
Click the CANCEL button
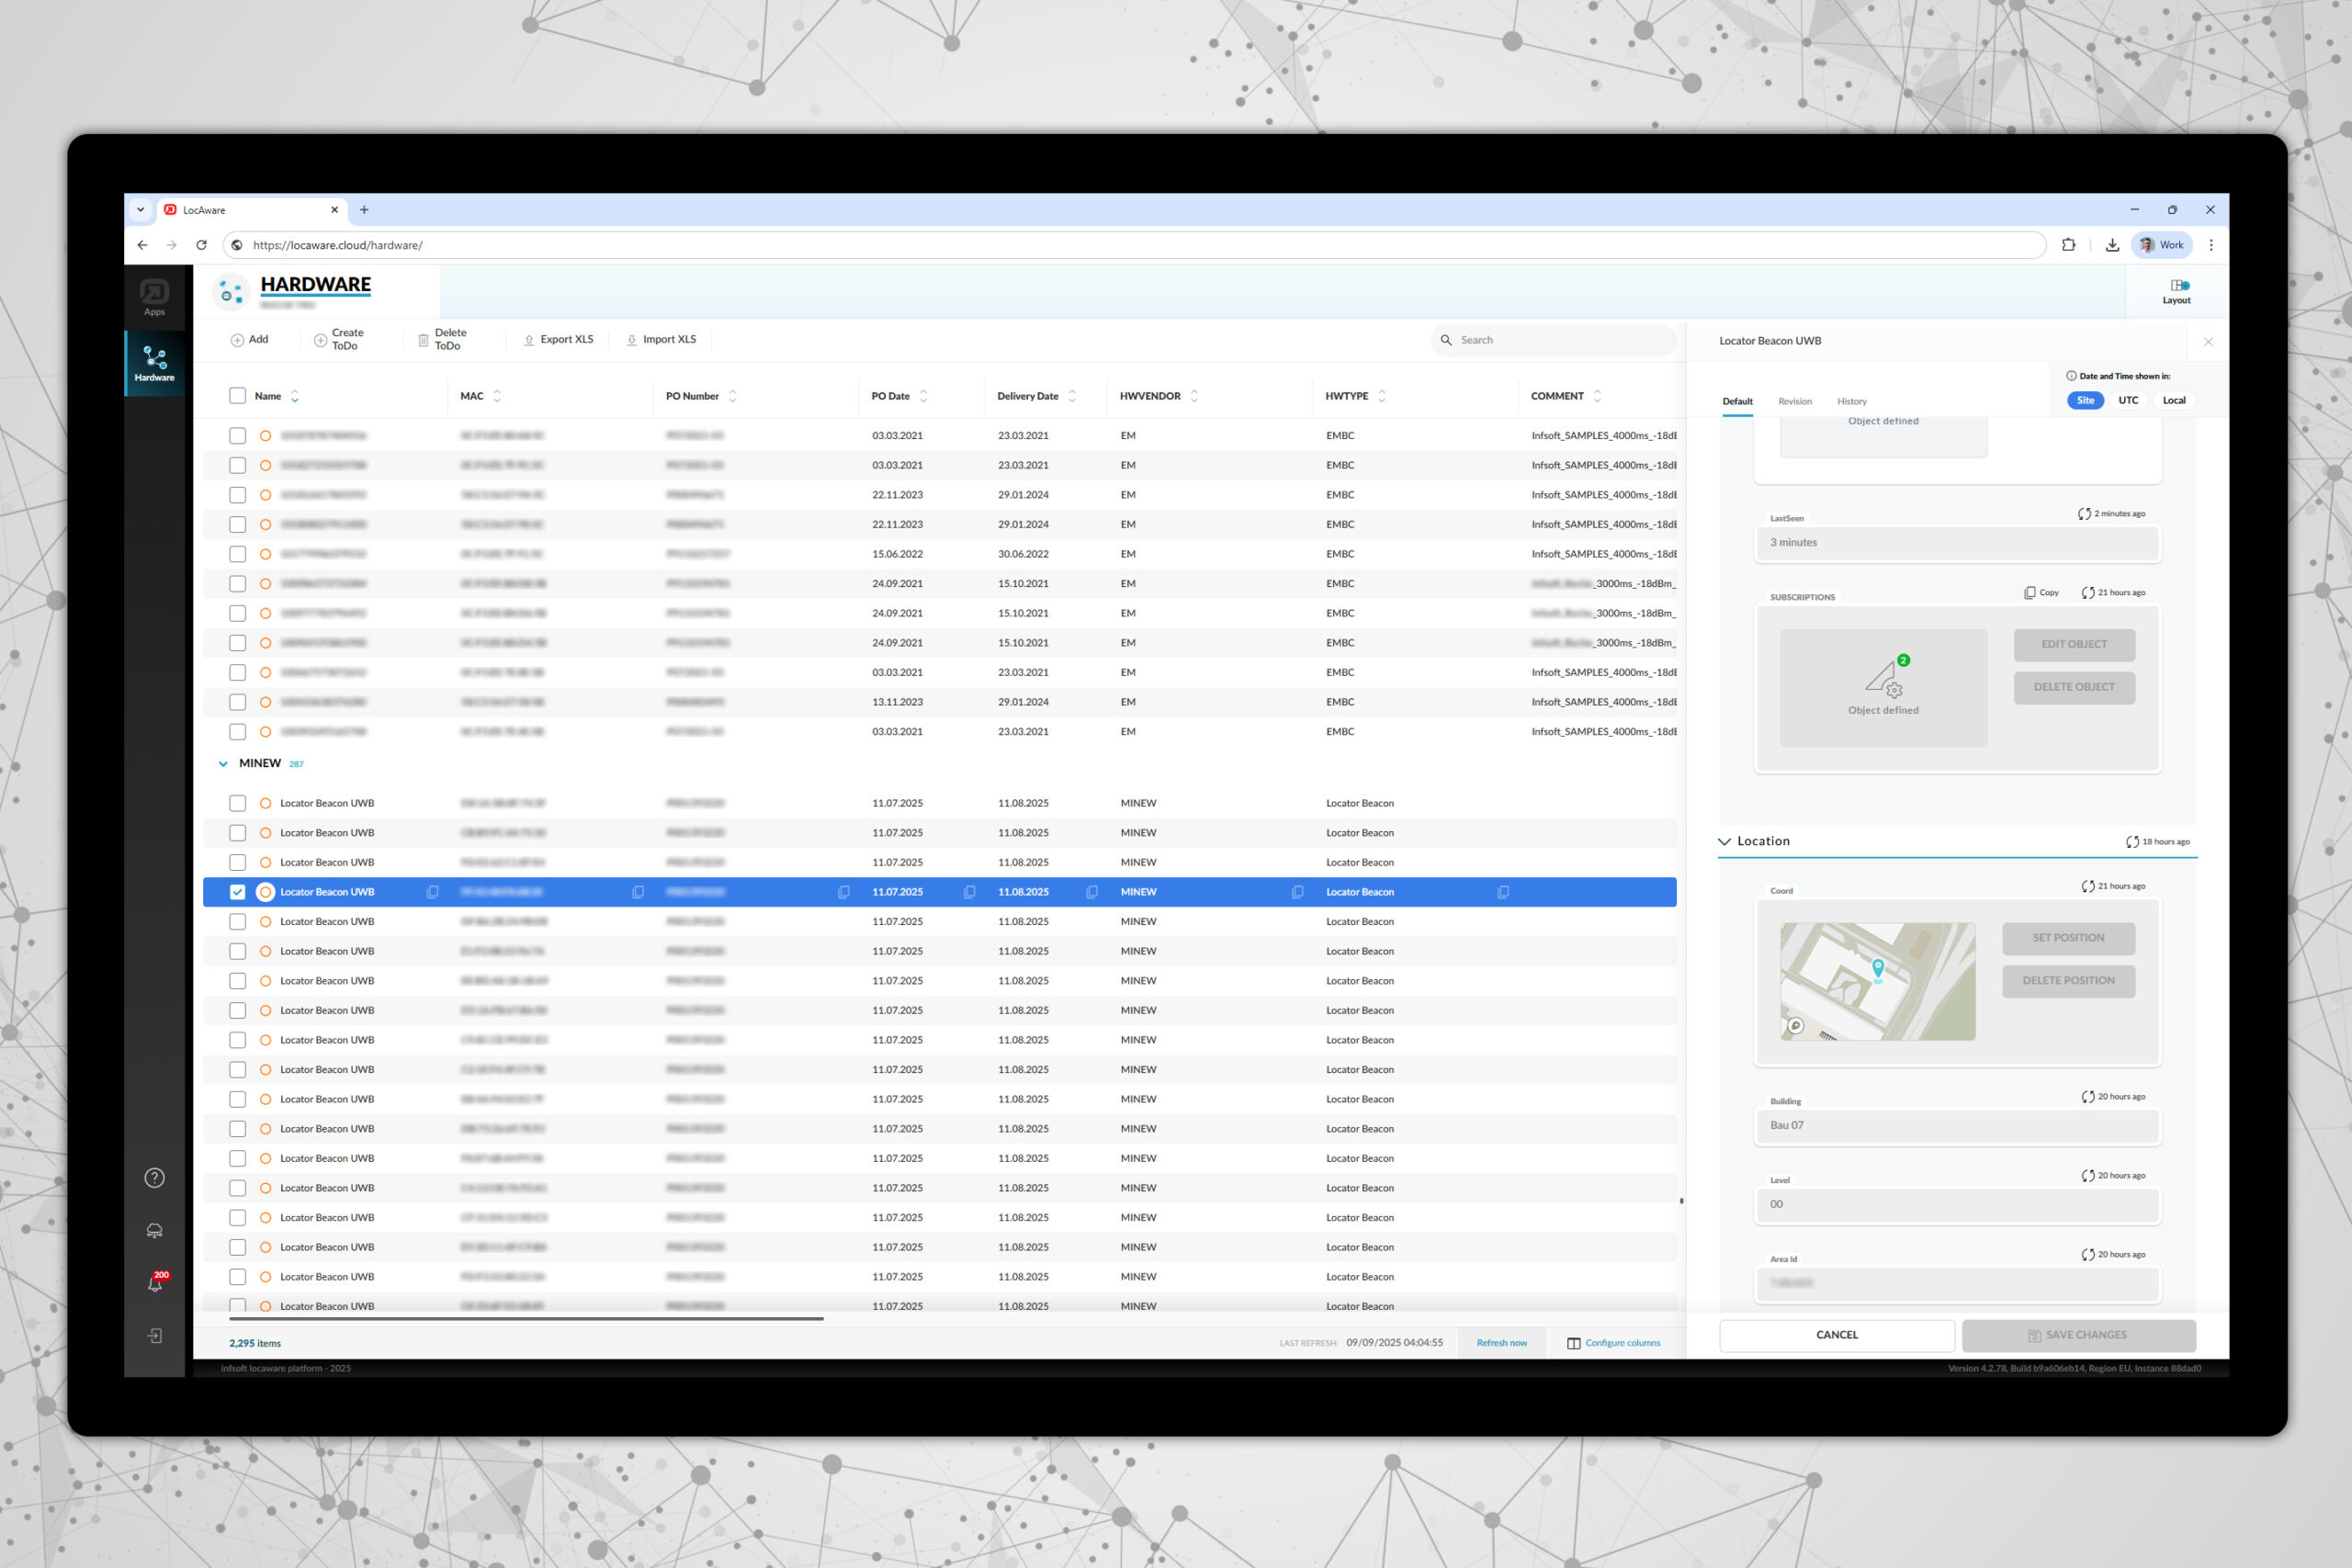(x=1836, y=1335)
